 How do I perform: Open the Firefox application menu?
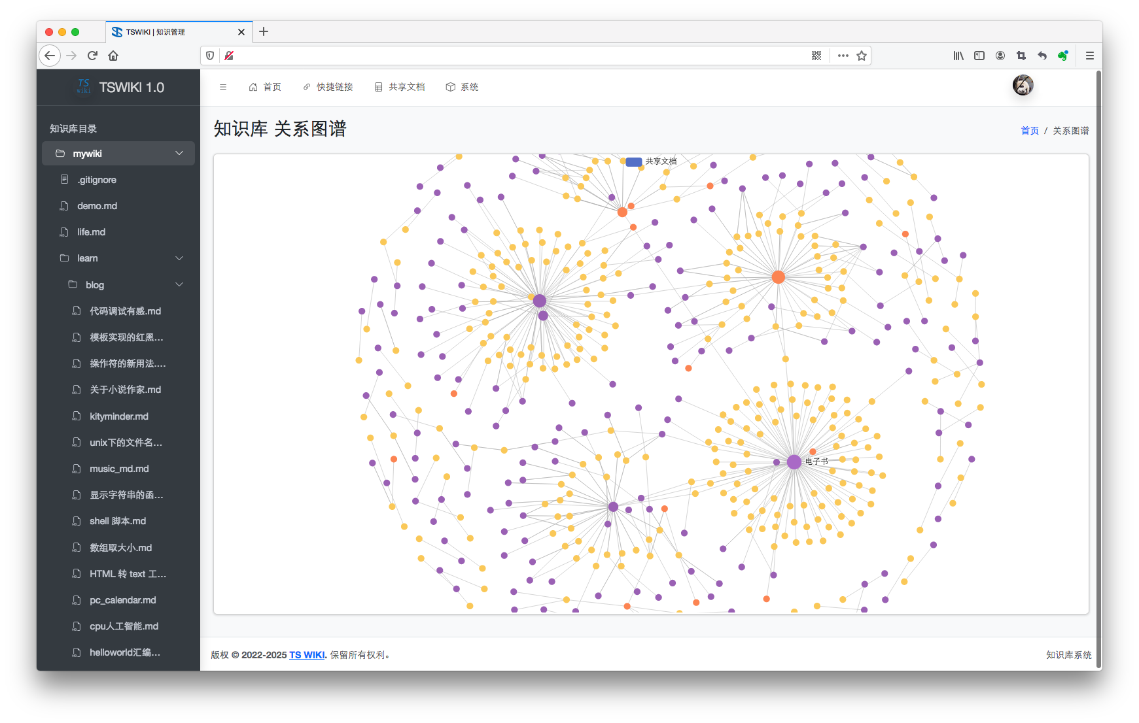click(x=1089, y=56)
